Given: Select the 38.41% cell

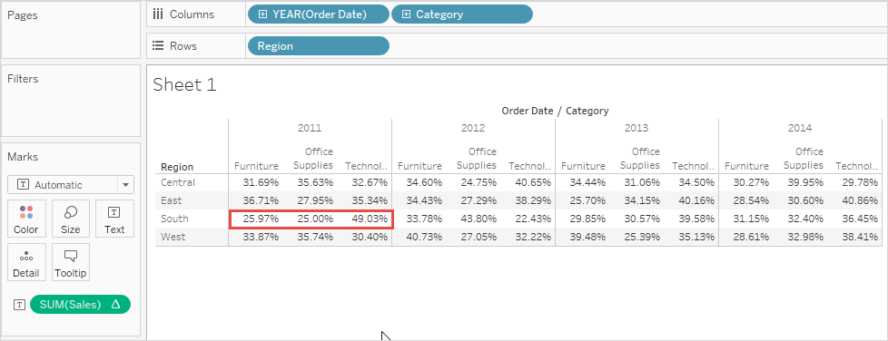Looking at the screenshot, I should pos(859,237).
